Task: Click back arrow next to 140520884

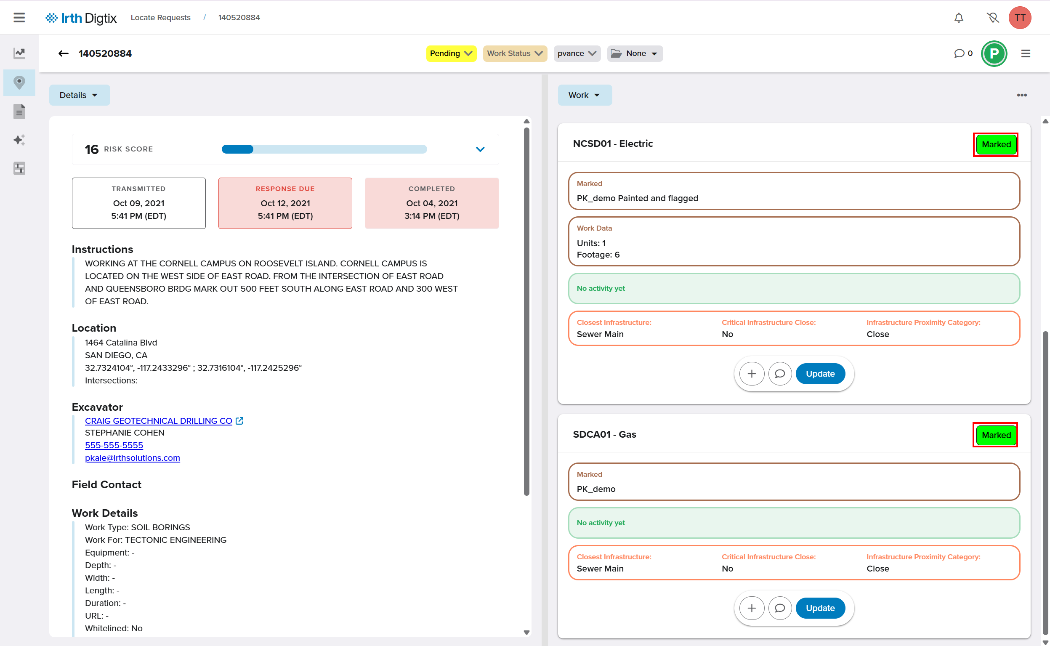Action: coord(63,53)
